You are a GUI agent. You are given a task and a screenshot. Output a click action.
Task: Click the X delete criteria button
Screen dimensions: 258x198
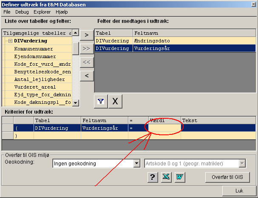point(115,101)
